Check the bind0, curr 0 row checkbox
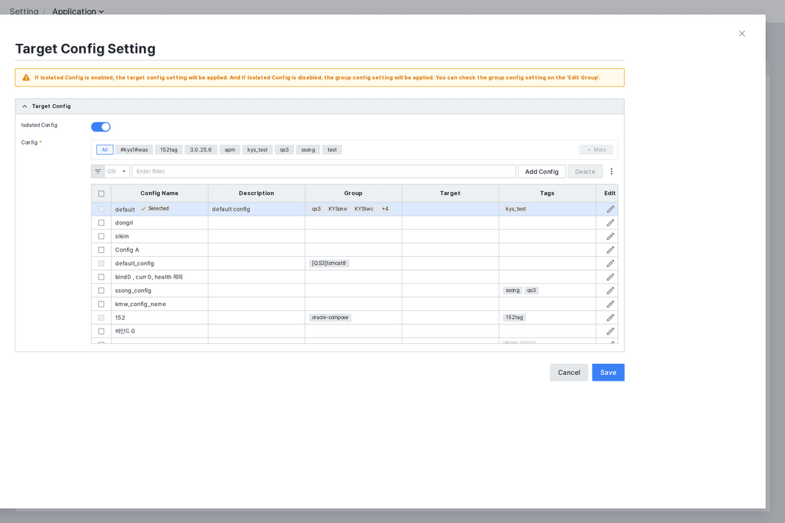The width and height of the screenshot is (785, 523). pyautogui.click(x=101, y=277)
